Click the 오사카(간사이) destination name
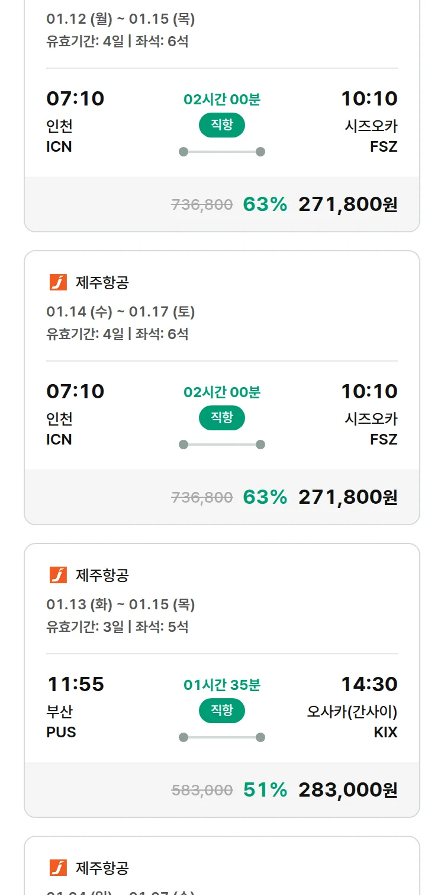This screenshot has height=895, width=444. click(352, 711)
